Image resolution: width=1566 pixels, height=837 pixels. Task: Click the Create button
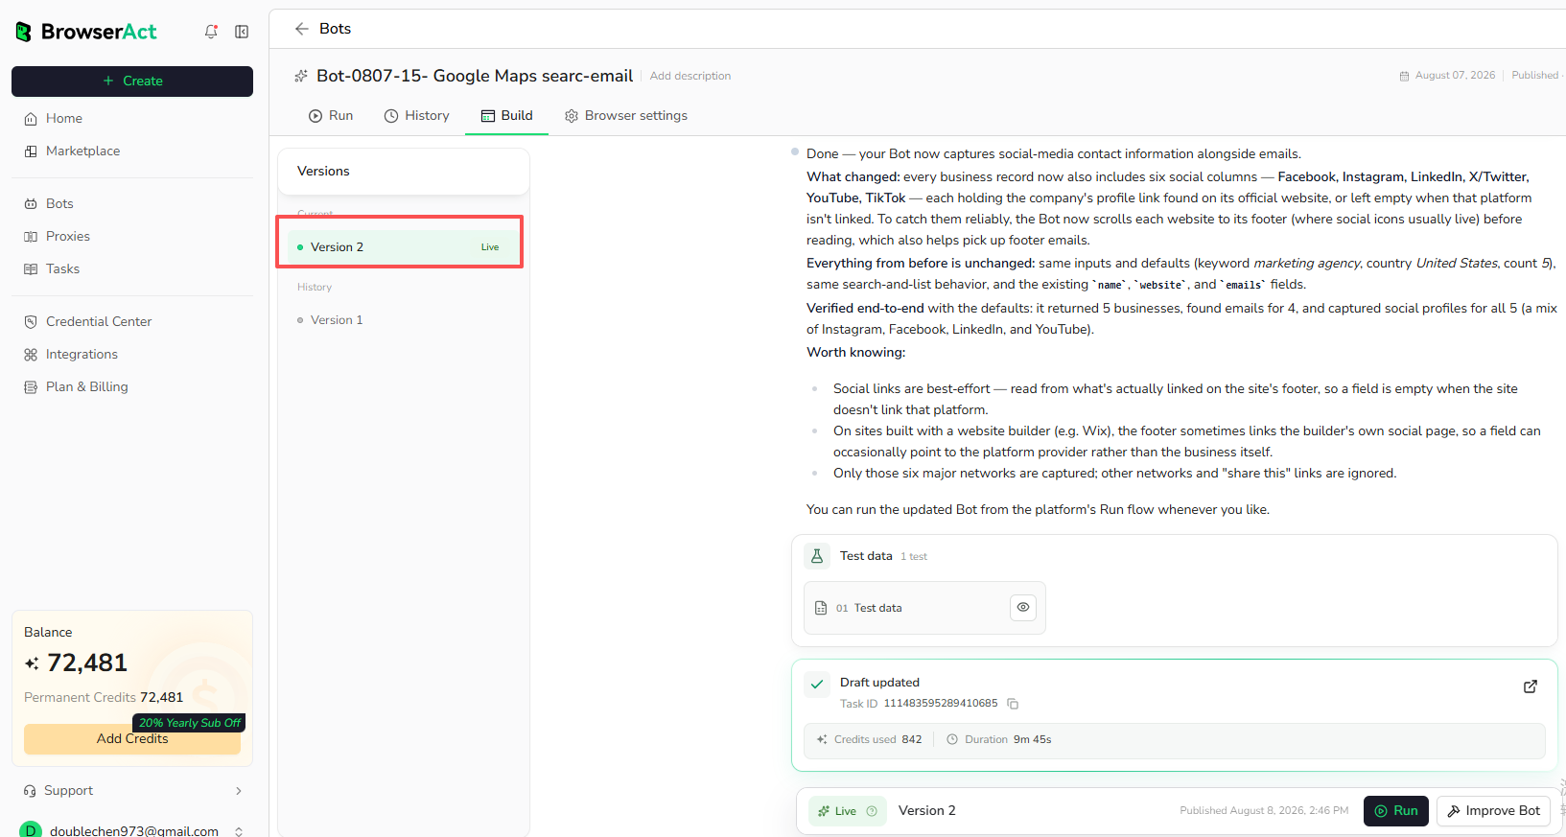point(132,81)
